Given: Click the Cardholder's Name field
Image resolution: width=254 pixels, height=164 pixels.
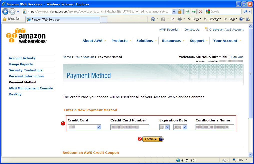Looking at the screenshot, I should click(215, 127).
